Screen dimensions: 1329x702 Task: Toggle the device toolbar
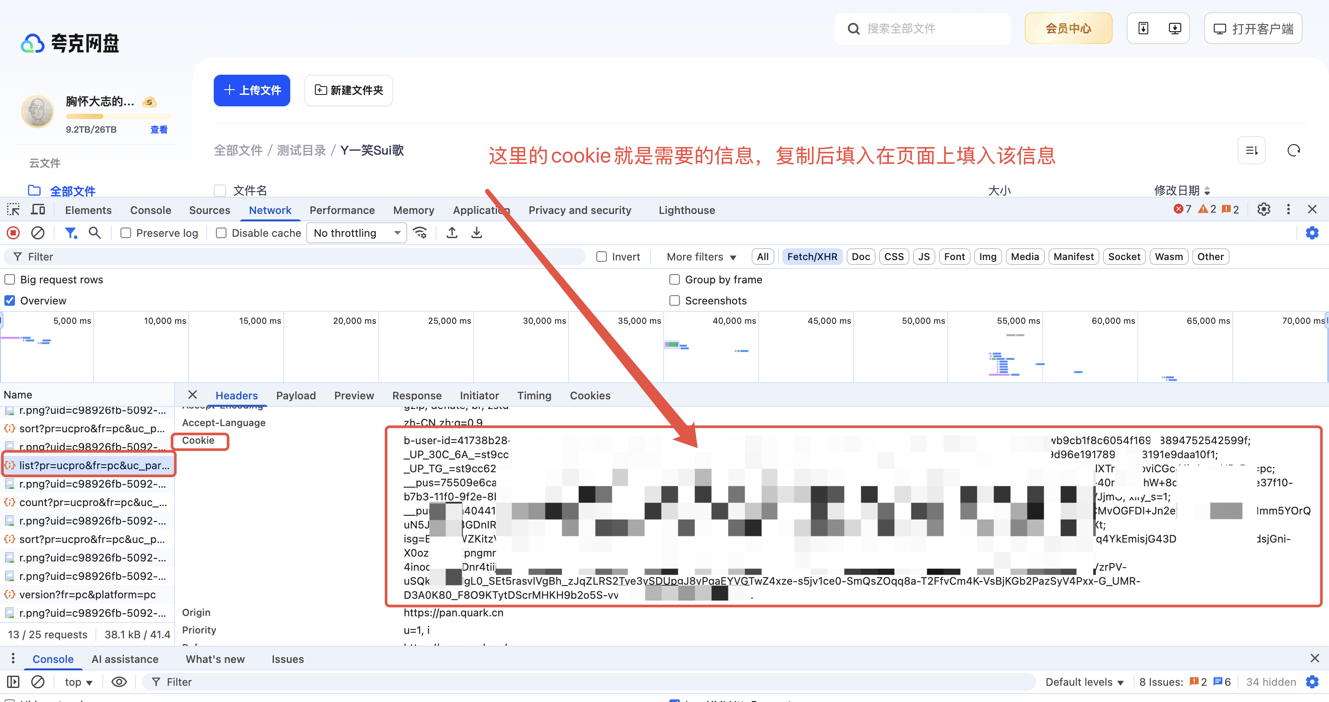(38, 209)
